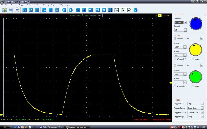Open the Cursor menu
The height and width of the screenshot is (129, 207).
pos(39,5)
